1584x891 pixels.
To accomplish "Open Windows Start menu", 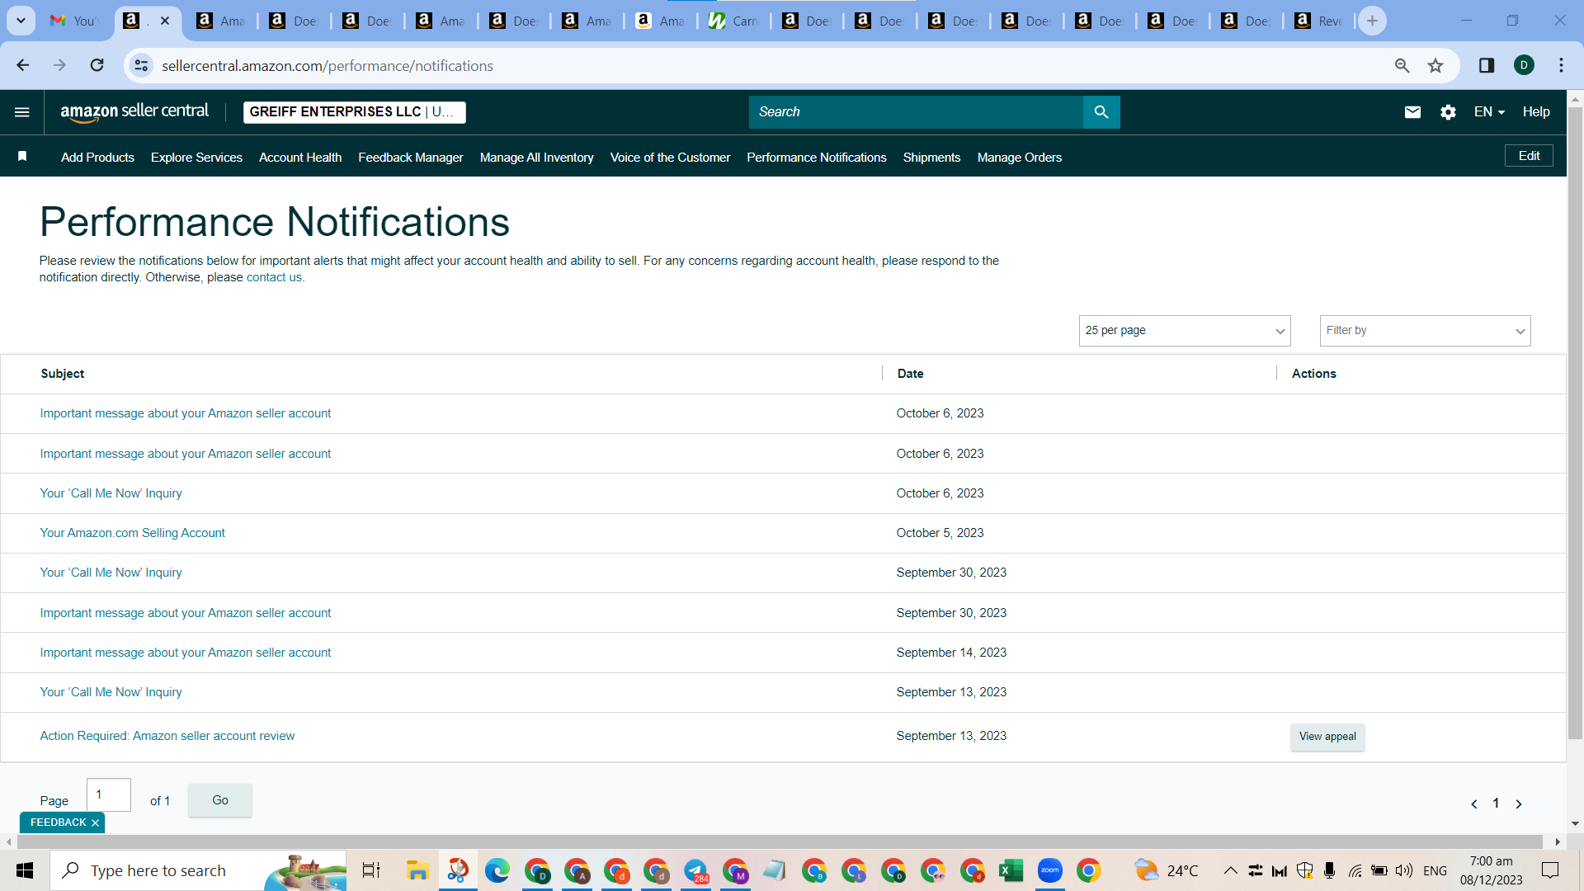I will tap(25, 870).
